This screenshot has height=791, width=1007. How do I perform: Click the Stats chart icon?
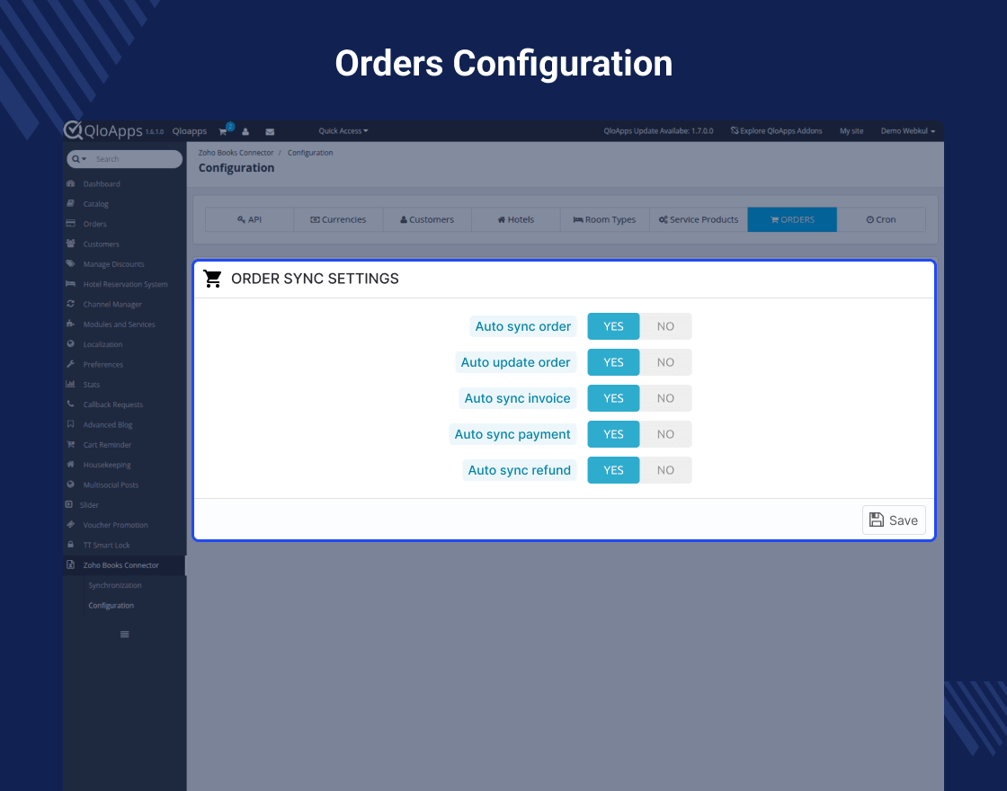point(71,384)
